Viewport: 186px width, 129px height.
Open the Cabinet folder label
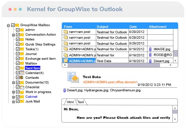coord(31,97)
